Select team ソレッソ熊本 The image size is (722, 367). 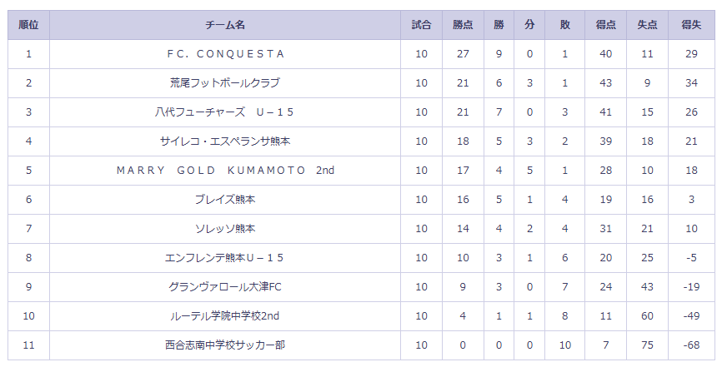[225, 229]
